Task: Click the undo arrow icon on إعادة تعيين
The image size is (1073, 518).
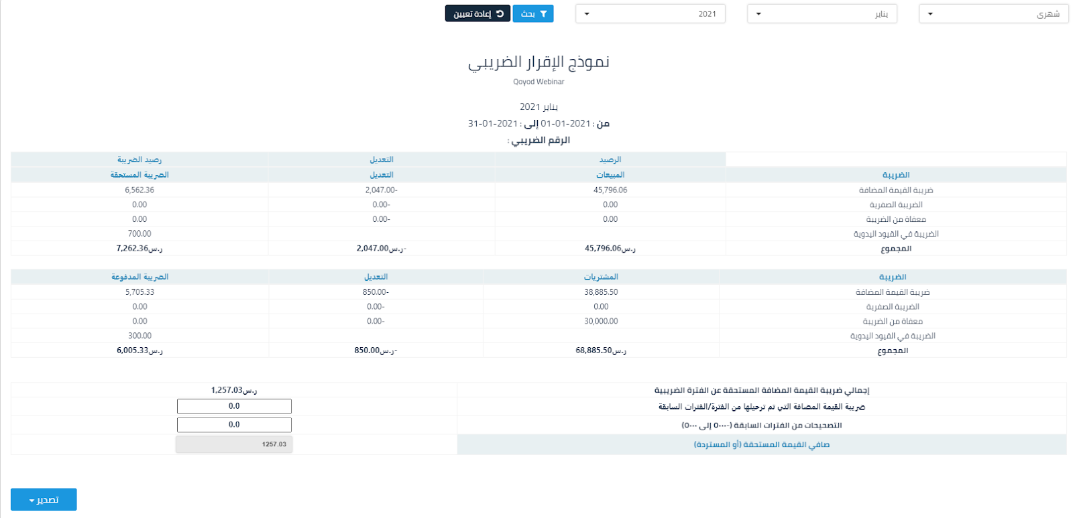Action: 500,14
